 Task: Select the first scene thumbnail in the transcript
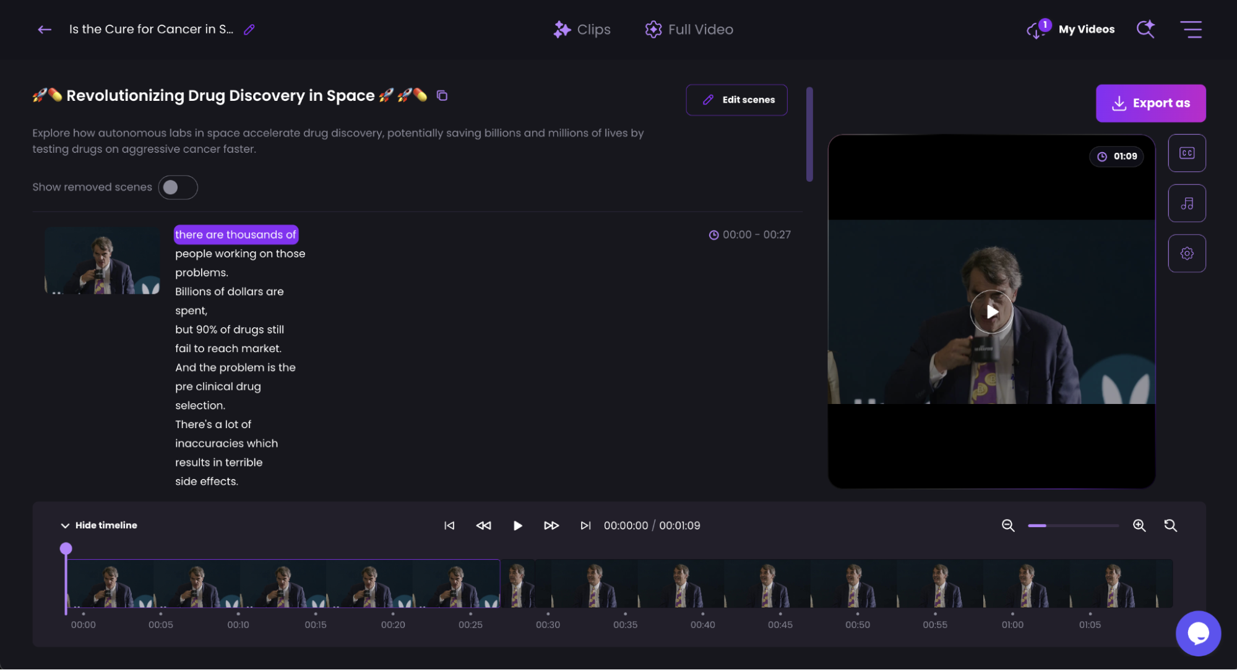(101, 260)
